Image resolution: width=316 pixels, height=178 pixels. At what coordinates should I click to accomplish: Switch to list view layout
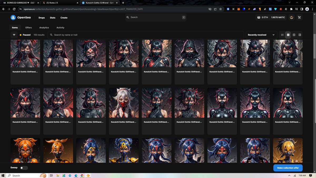click(x=282, y=35)
